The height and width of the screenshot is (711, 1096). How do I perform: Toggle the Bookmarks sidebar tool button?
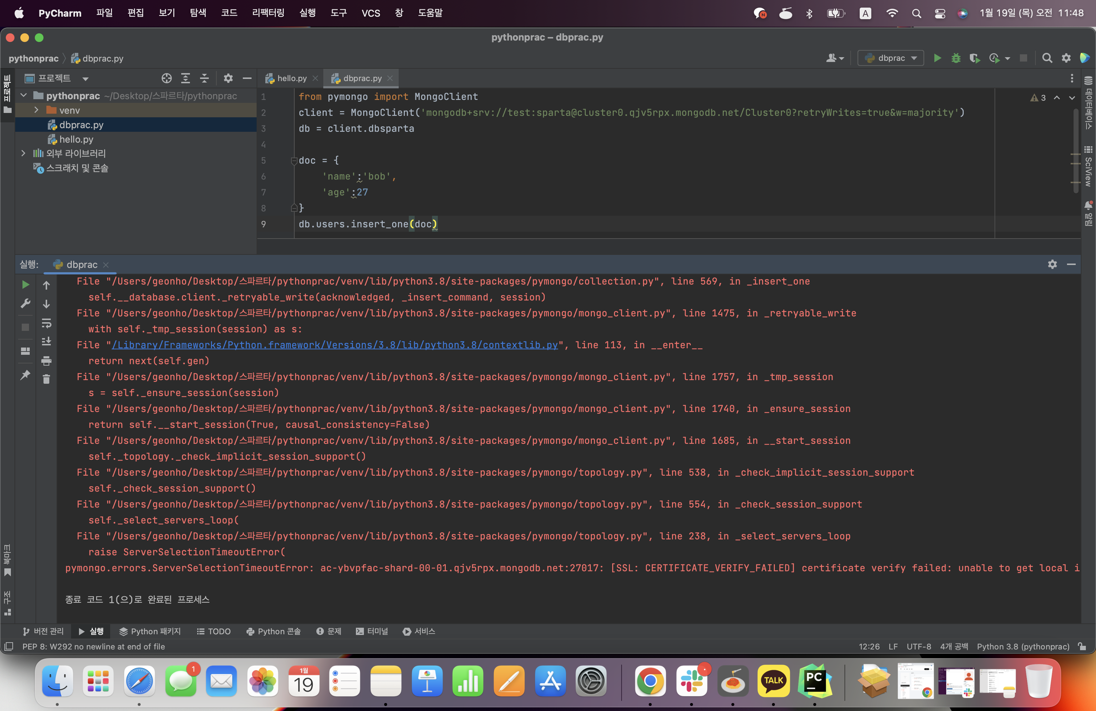(x=7, y=561)
